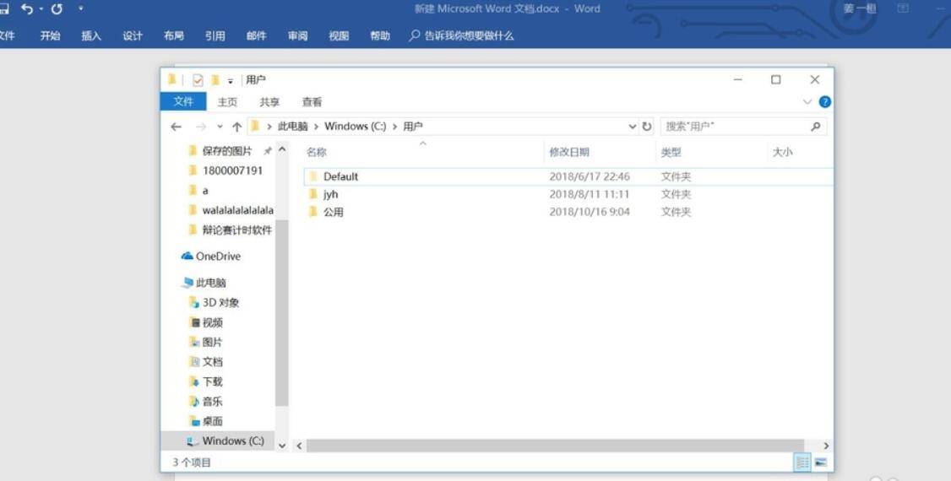Switch to Explorer's 查看 tab
This screenshot has width=951, height=481.
click(312, 102)
